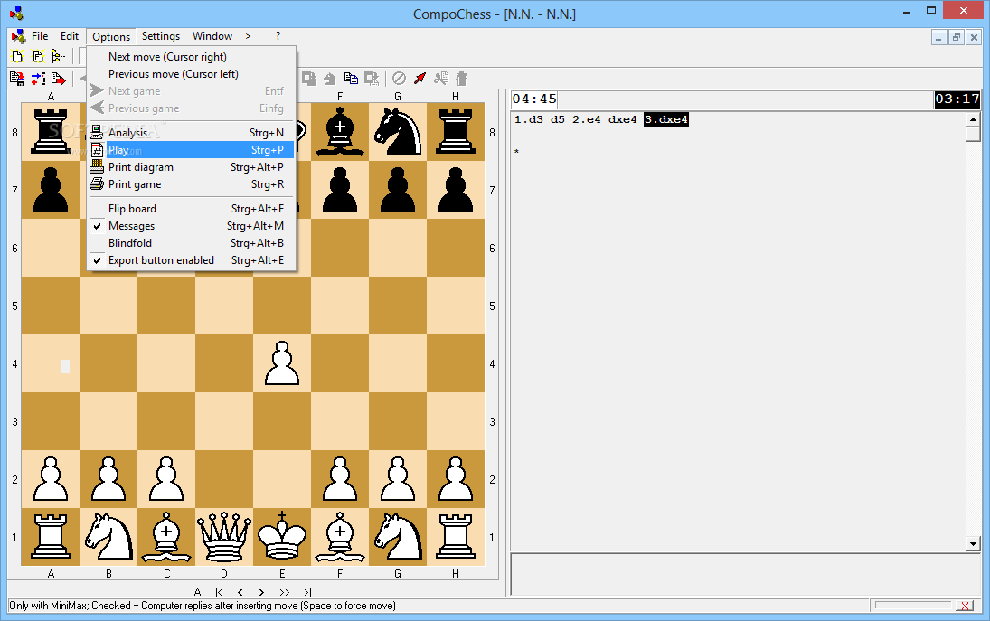Click the white pawn on e4
990x621 pixels.
pyautogui.click(x=281, y=363)
